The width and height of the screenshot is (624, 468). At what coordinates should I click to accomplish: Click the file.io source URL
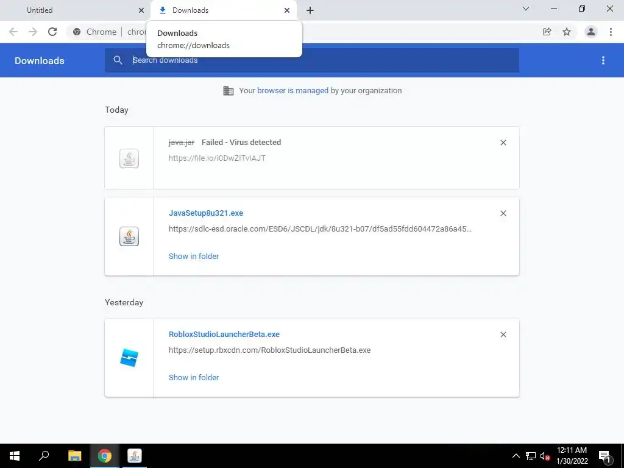[x=217, y=158]
